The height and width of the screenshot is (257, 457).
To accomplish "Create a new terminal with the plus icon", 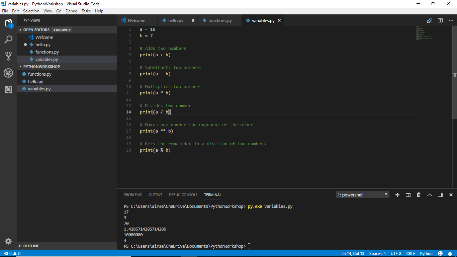I will click(x=397, y=195).
